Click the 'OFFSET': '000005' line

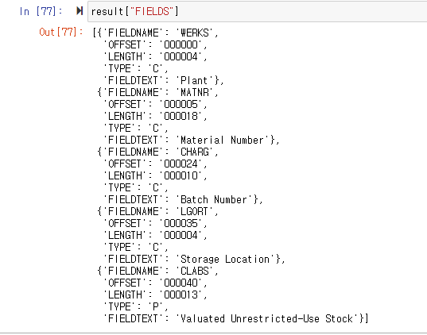pyautogui.click(x=155, y=105)
